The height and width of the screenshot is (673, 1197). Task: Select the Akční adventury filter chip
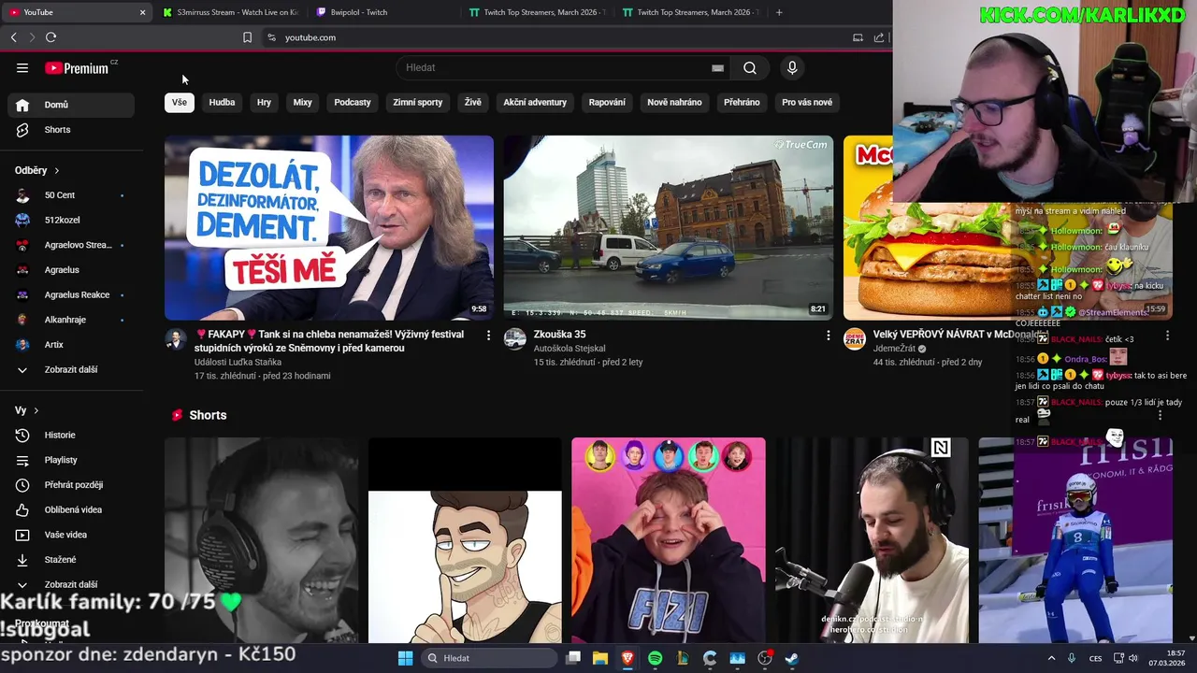[535, 103]
